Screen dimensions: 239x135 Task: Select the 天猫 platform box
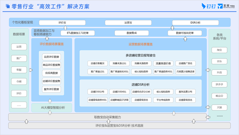click(219, 108)
